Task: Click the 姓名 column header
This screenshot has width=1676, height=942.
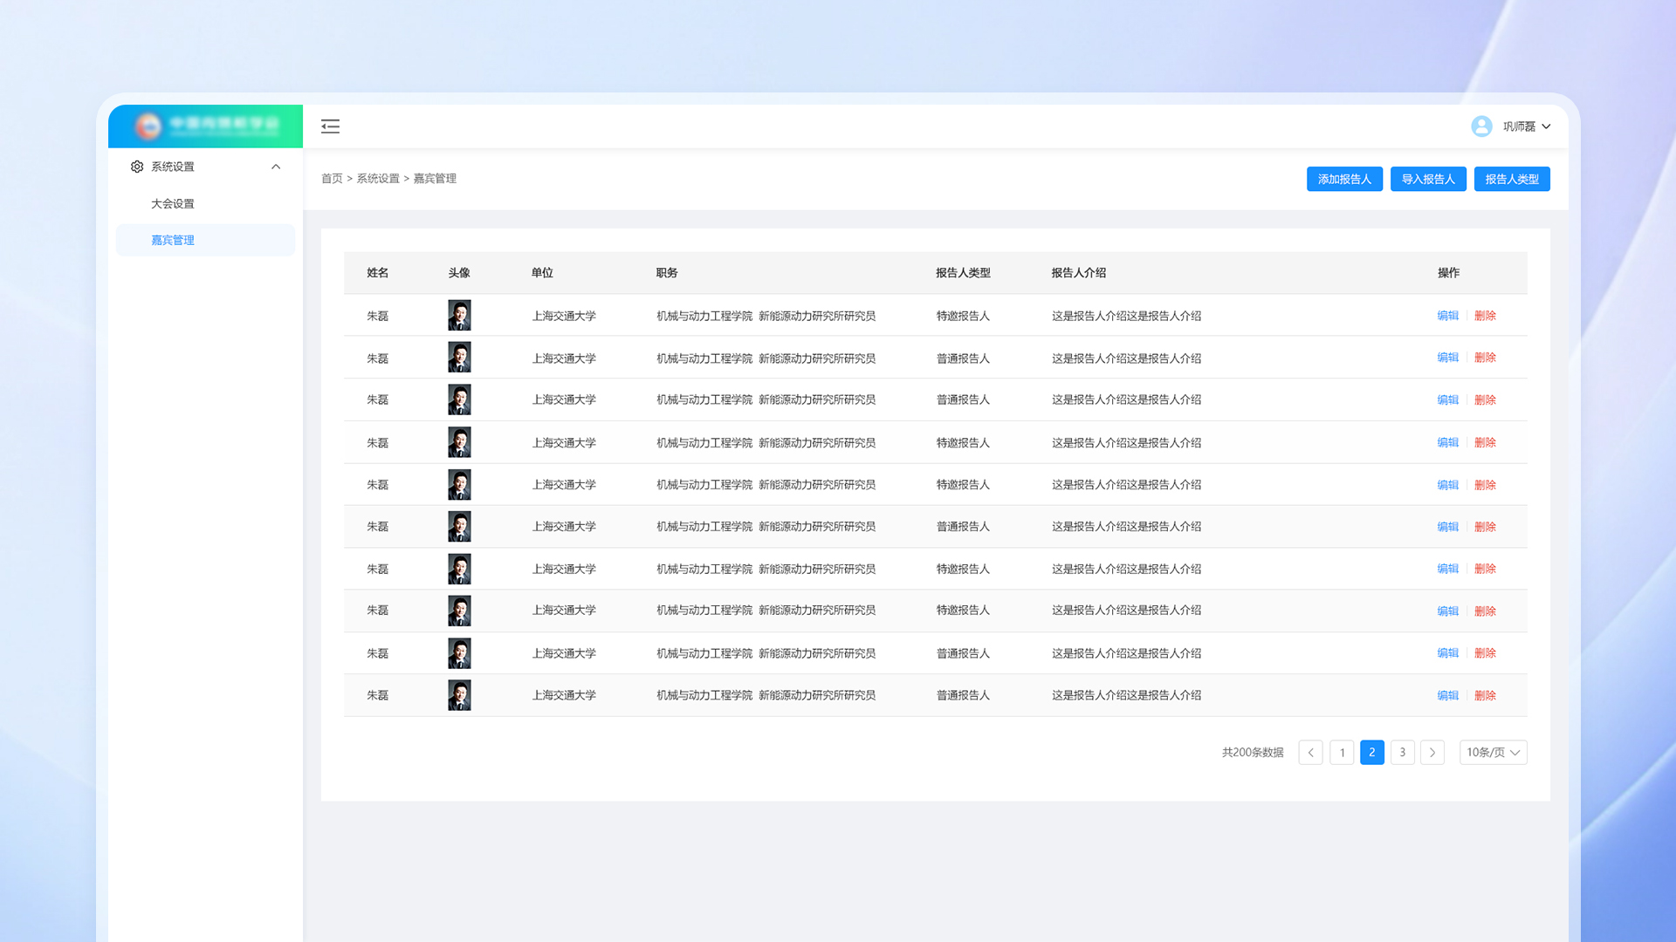Action: (x=378, y=273)
